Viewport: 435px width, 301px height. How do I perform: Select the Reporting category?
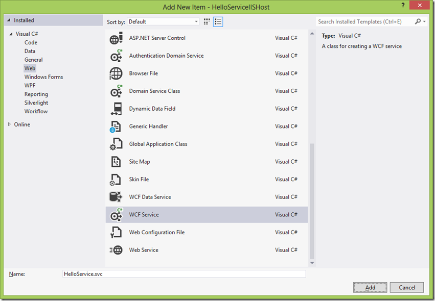coord(36,94)
